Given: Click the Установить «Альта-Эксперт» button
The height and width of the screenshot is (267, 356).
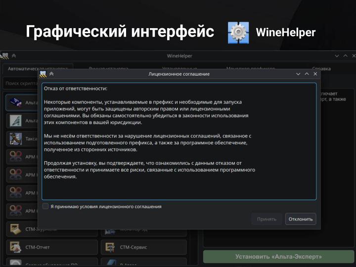Looking at the screenshot, I should click(x=278, y=257).
